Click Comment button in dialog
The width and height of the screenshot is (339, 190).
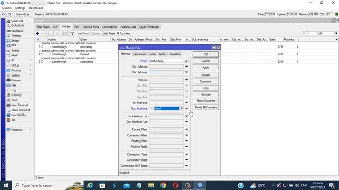(206, 81)
